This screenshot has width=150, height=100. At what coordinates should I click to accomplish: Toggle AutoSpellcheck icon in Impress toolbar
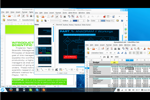coord(73,16)
